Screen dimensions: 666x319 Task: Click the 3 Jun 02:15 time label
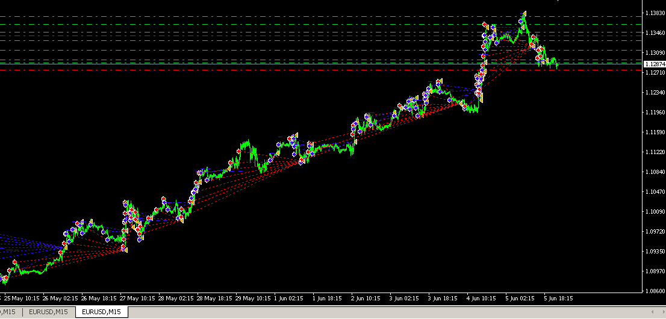click(405, 299)
